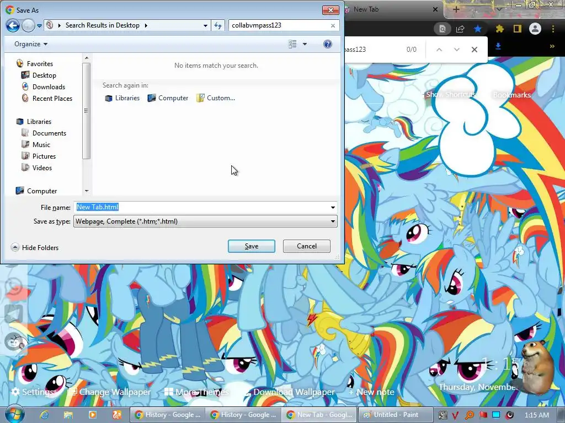Open Windows Explorer from the taskbar
This screenshot has height=423, width=565.
tap(68, 415)
